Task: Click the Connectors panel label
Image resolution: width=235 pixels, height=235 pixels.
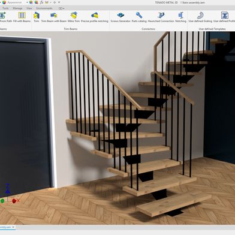Action: click(x=148, y=29)
